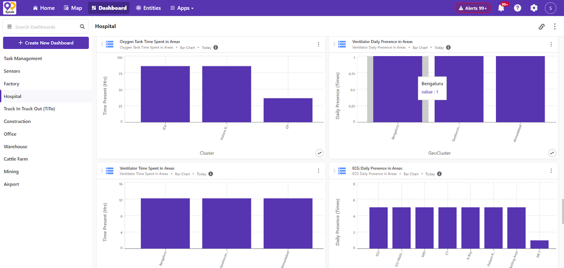Open the user avatar menu
Image resolution: width=564 pixels, height=268 pixels.
[550, 8]
